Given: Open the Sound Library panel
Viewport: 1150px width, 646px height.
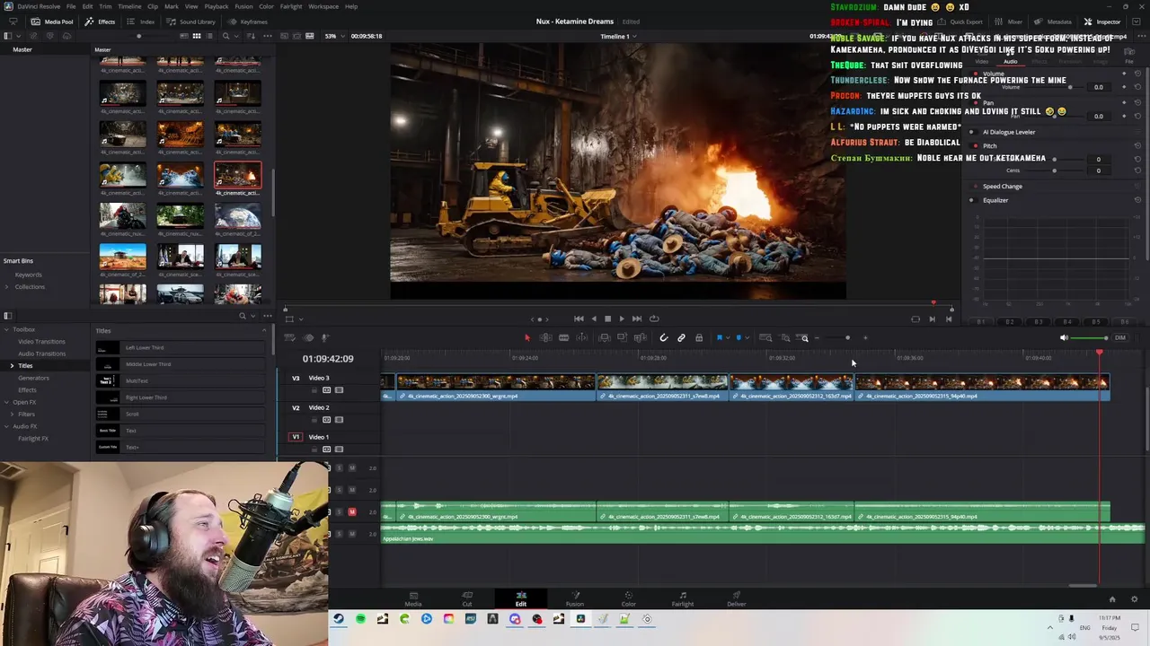Looking at the screenshot, I should coord(190,22).
